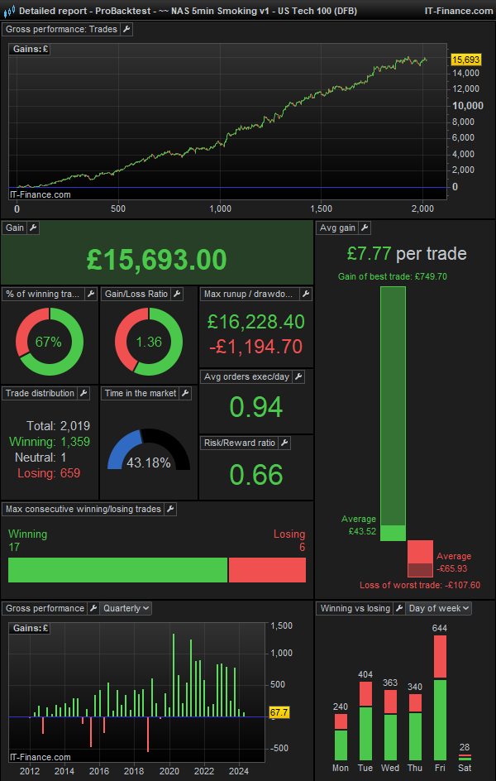
Task: Click the green winning streak bar
Action: pyautogui.click(x=117, y=570)
